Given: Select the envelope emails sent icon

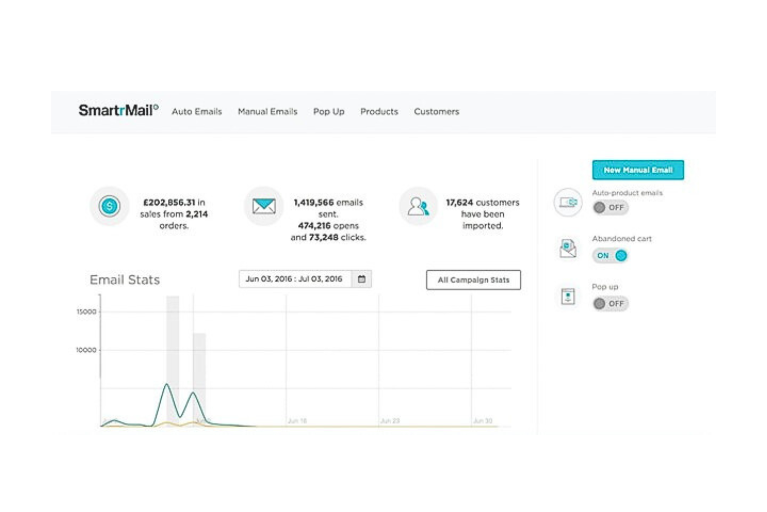Looking at the screenshot, I should tap(264, 204).
